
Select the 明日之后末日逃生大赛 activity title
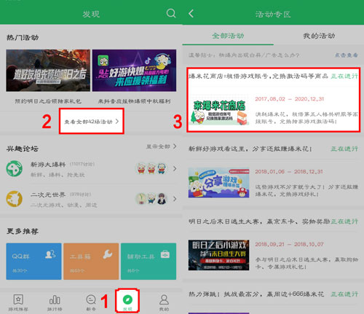(x=259, y=221)
